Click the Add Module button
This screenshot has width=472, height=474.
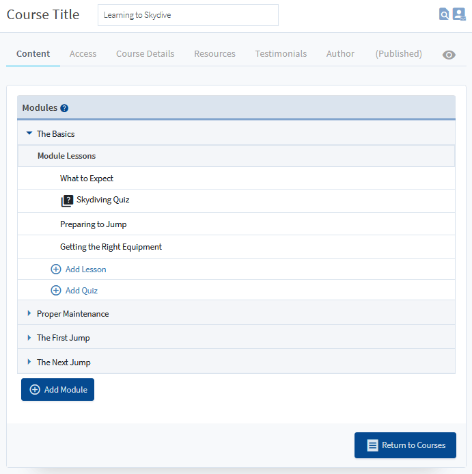57,389
